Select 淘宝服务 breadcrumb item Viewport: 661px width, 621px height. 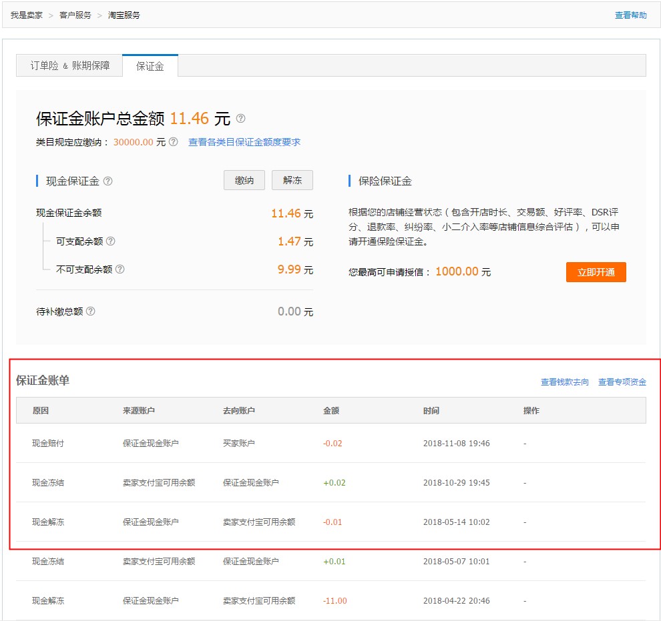125,15
